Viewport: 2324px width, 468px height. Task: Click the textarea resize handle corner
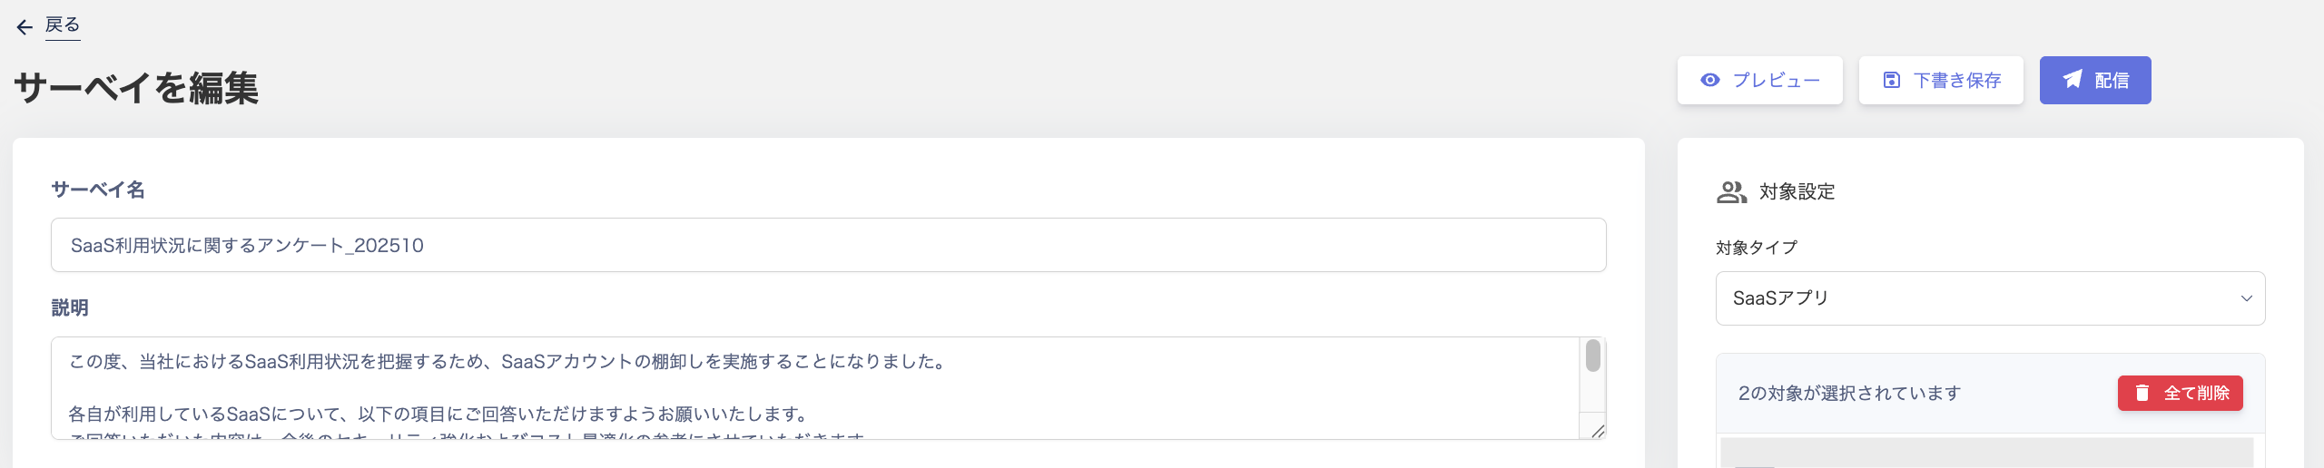point(1598,432)
